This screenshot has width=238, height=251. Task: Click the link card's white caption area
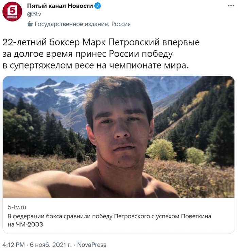coord(119,216)
